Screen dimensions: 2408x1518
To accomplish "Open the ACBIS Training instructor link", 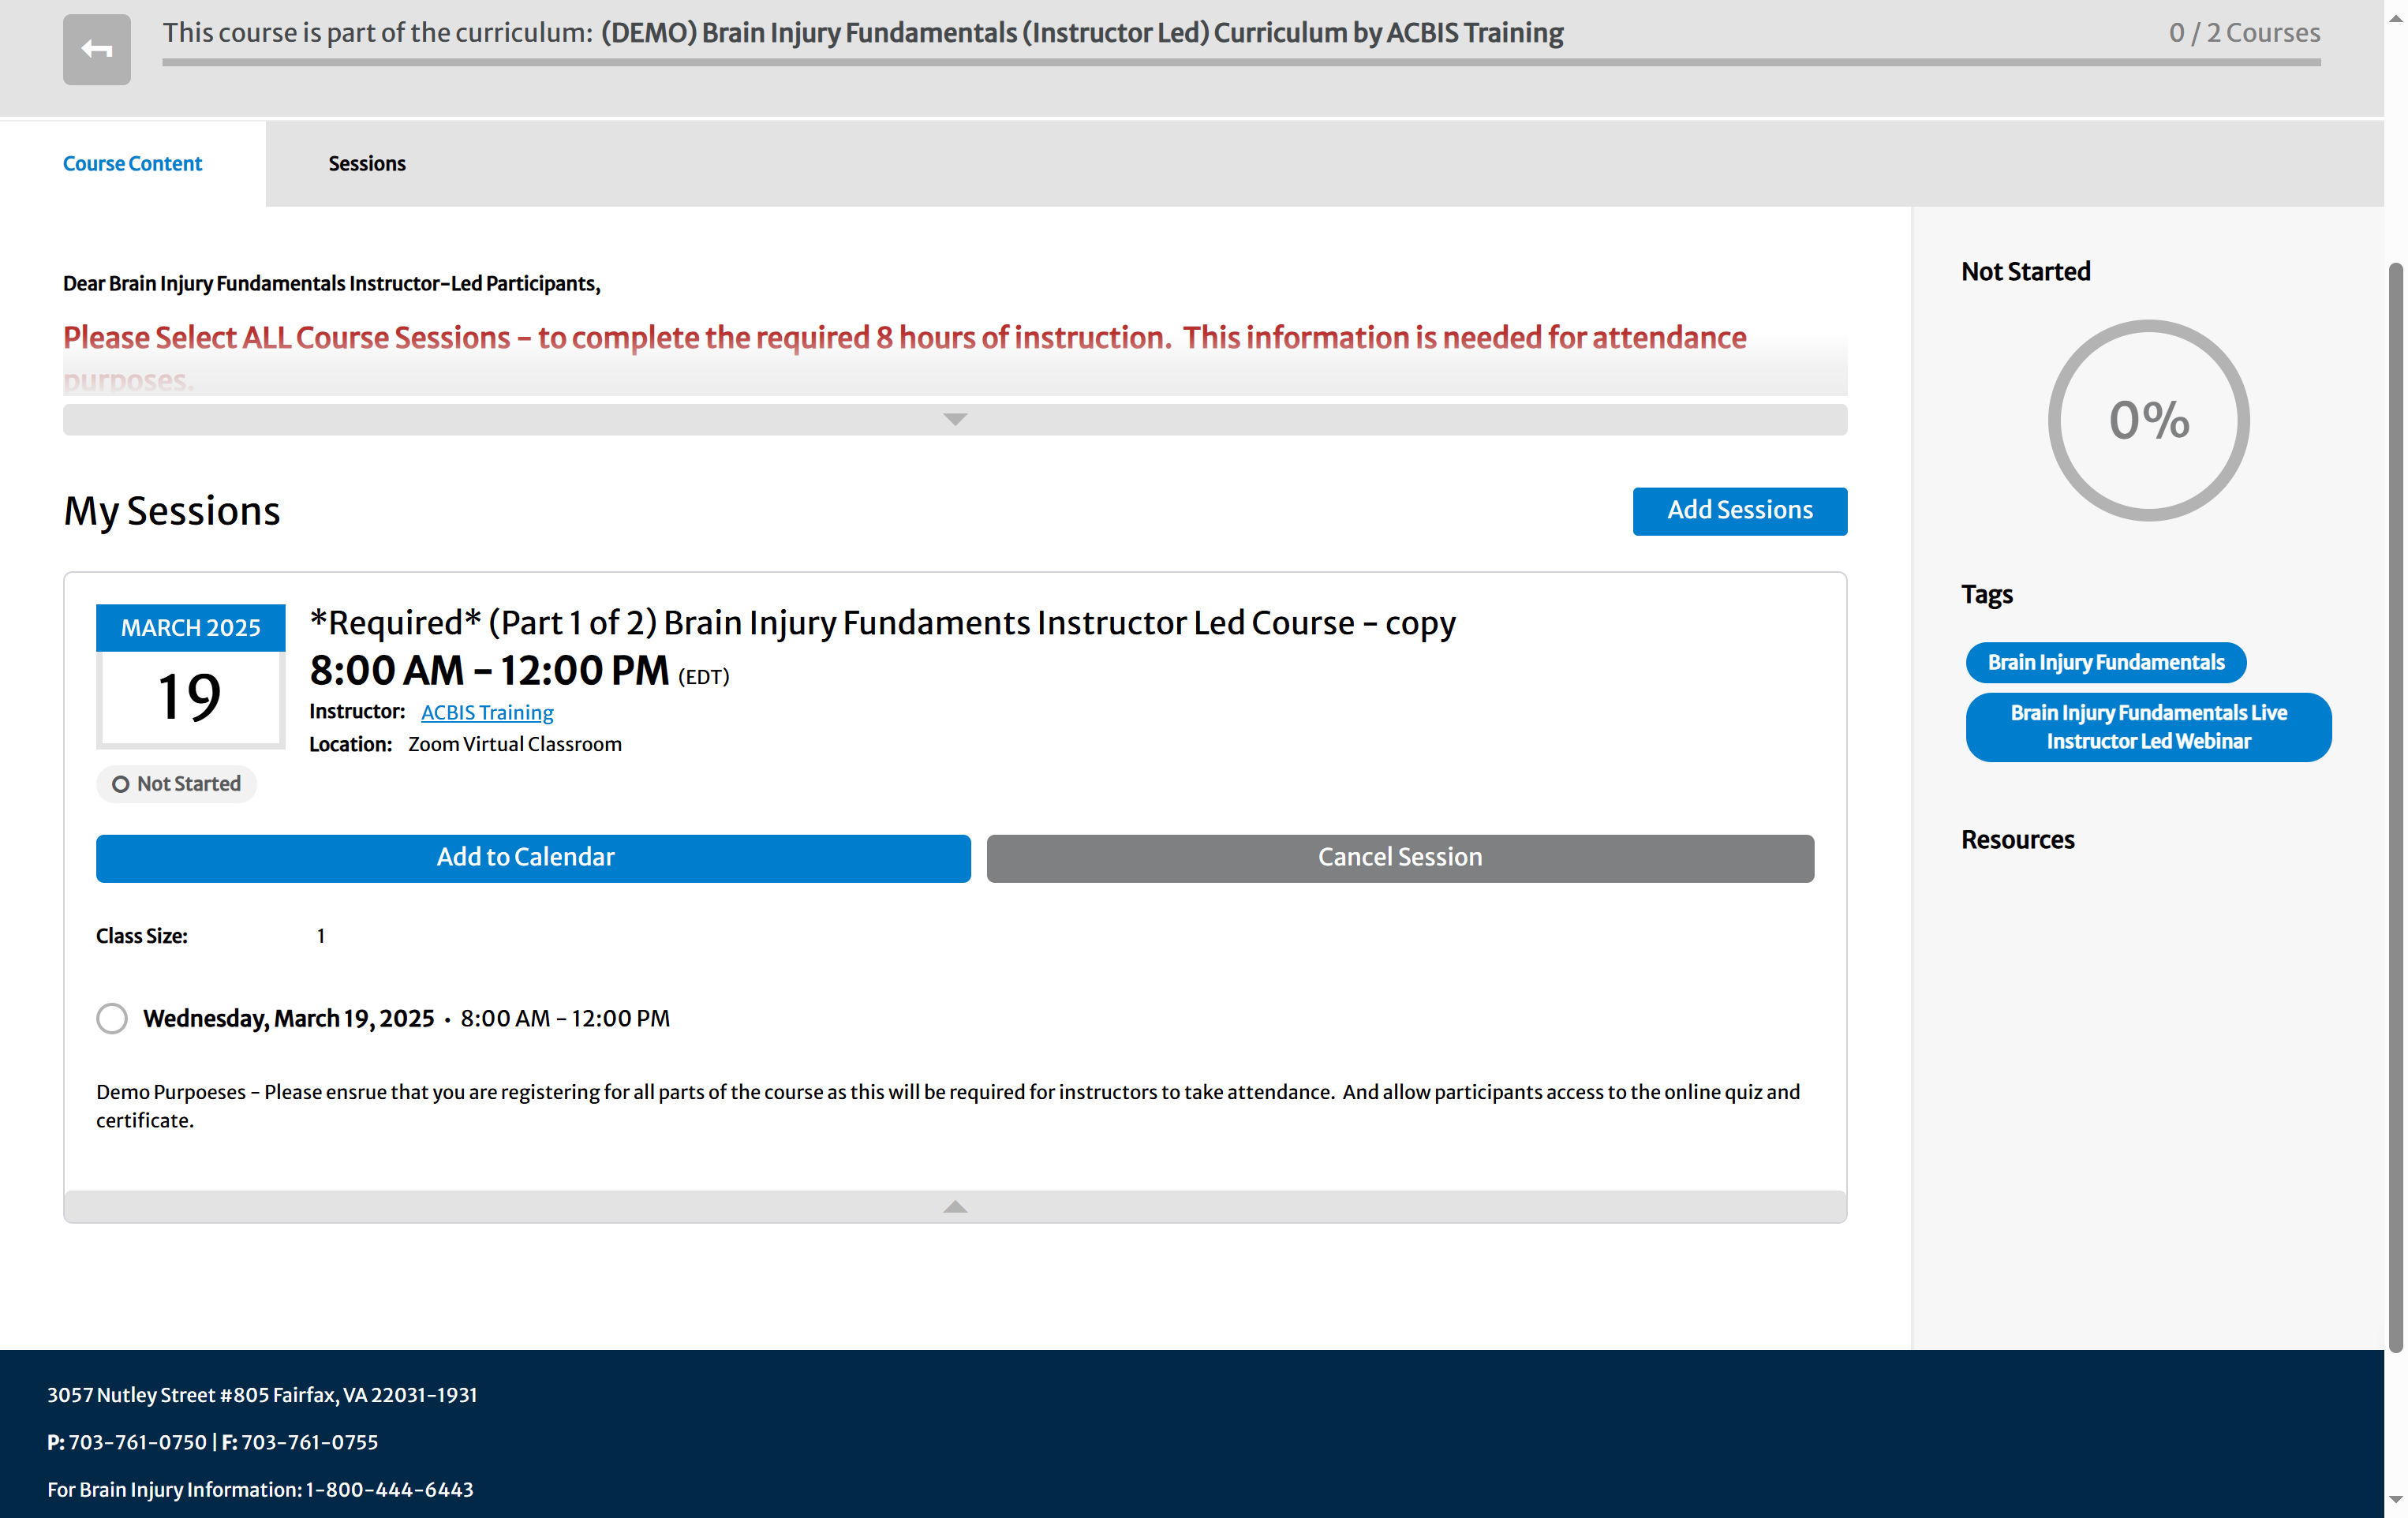I will click(x=487, y=712).
